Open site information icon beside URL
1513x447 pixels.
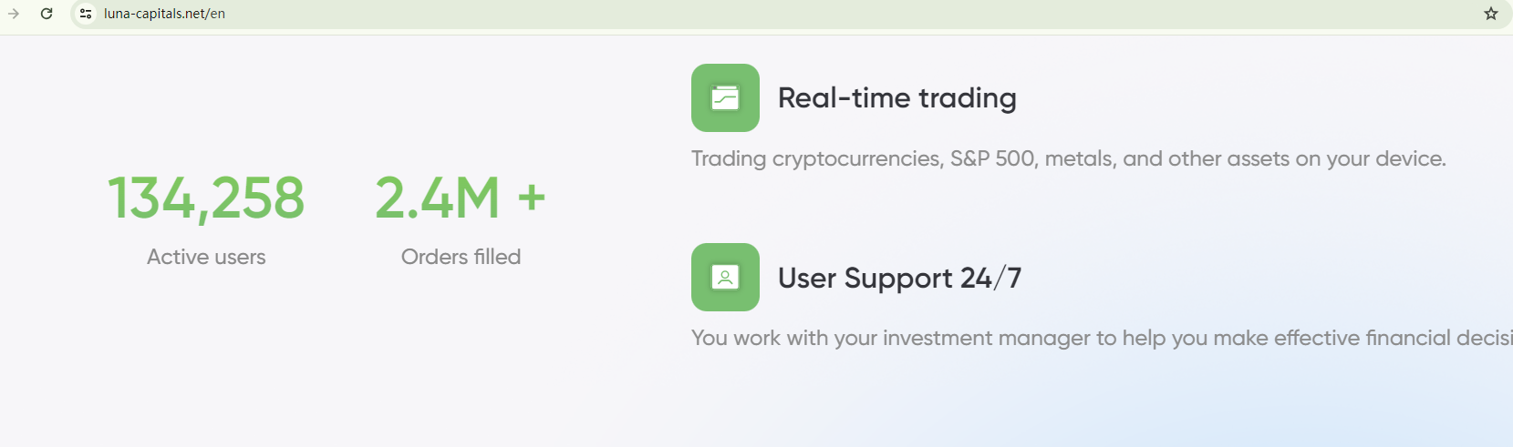(86, 14)
